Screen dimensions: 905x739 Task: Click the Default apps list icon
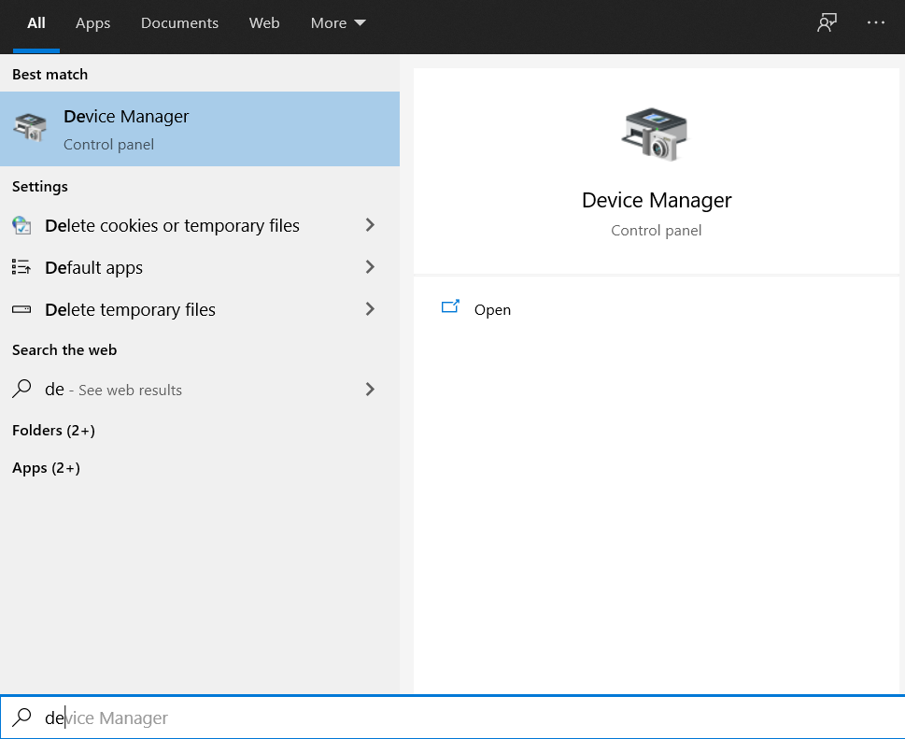click(x=21, y=268)
